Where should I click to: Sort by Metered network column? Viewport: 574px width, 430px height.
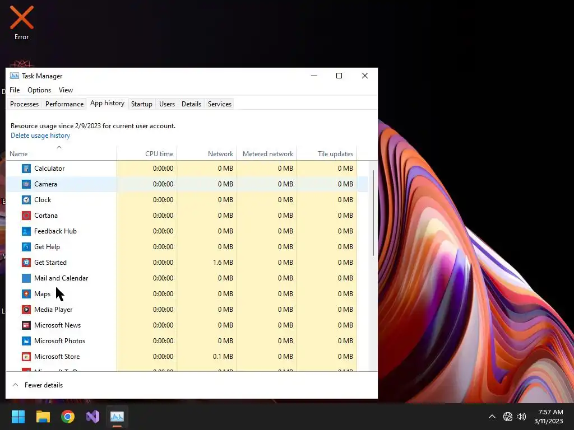pos(267,153)
